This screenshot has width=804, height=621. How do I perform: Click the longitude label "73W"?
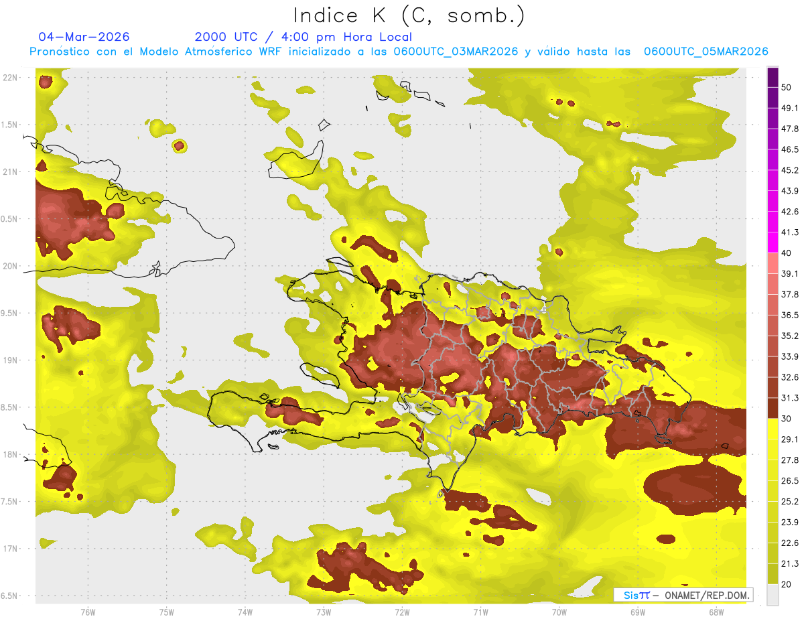[x=324, y=612]
